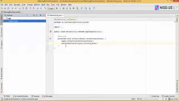Click the Cut scissors icon
The height and width of the screenshot is (101, 179).
(x=20, y=8)
